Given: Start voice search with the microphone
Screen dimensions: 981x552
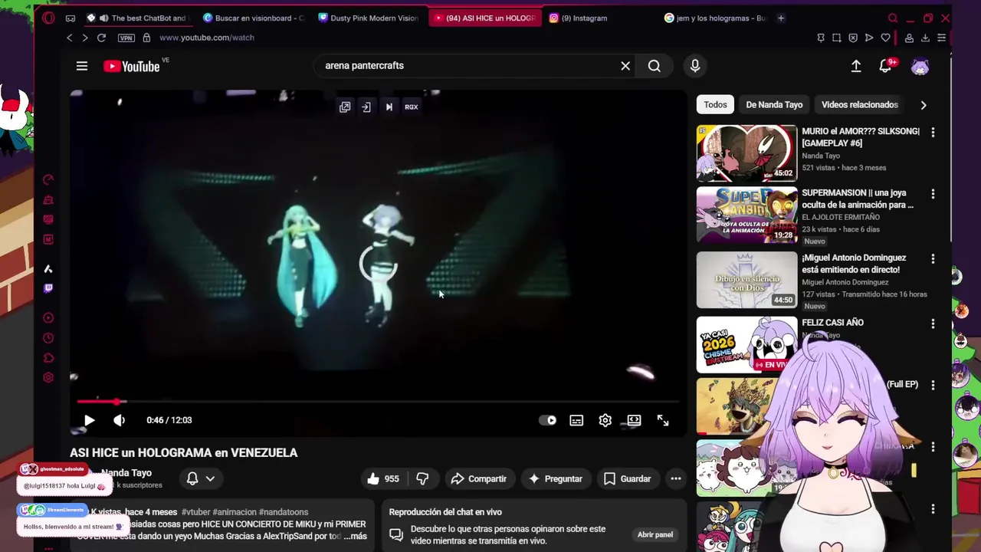Looking at the screenshot, I should pyautogui.click(x=695, y=66).
